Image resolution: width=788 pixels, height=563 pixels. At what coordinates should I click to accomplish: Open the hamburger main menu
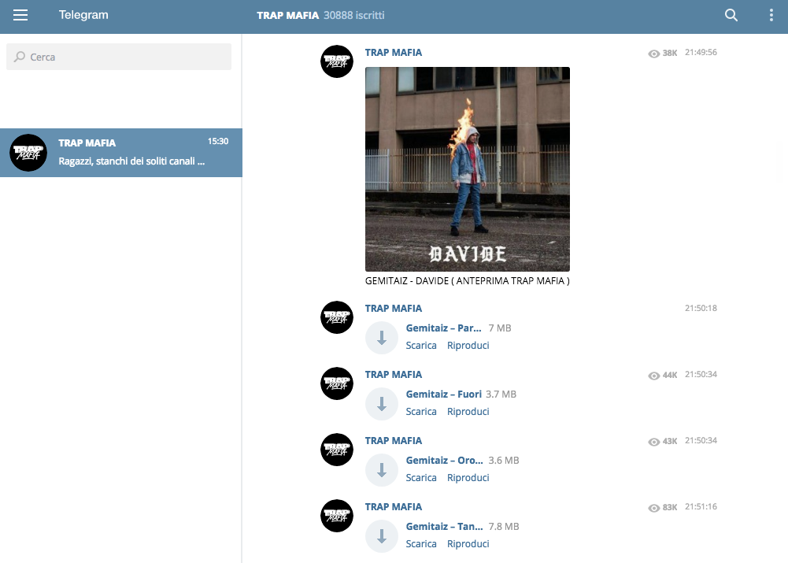[20, 15]
